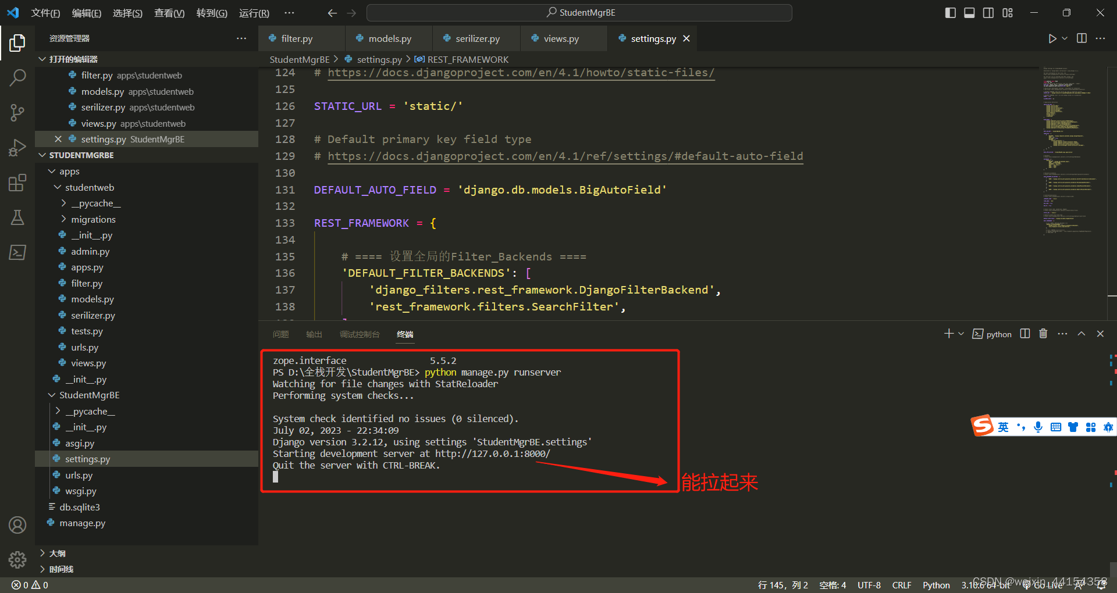The height and width of the screenshot is (593, 1117).
Task: Change CRLF end of line sequence
Action: pyautogui.click(x=902, y=585)
